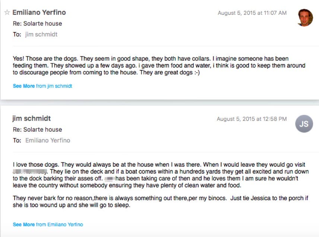Click the JS initials avatar

coord(303,124)
